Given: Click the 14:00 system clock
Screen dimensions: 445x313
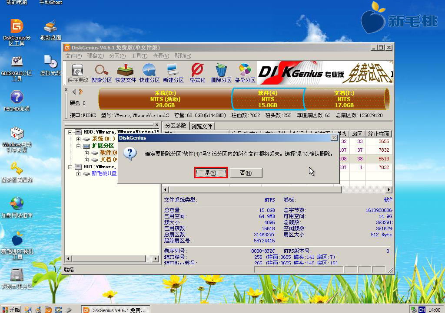Looking at the screenshot, I should pyautogui.click(x=435, y=310).
